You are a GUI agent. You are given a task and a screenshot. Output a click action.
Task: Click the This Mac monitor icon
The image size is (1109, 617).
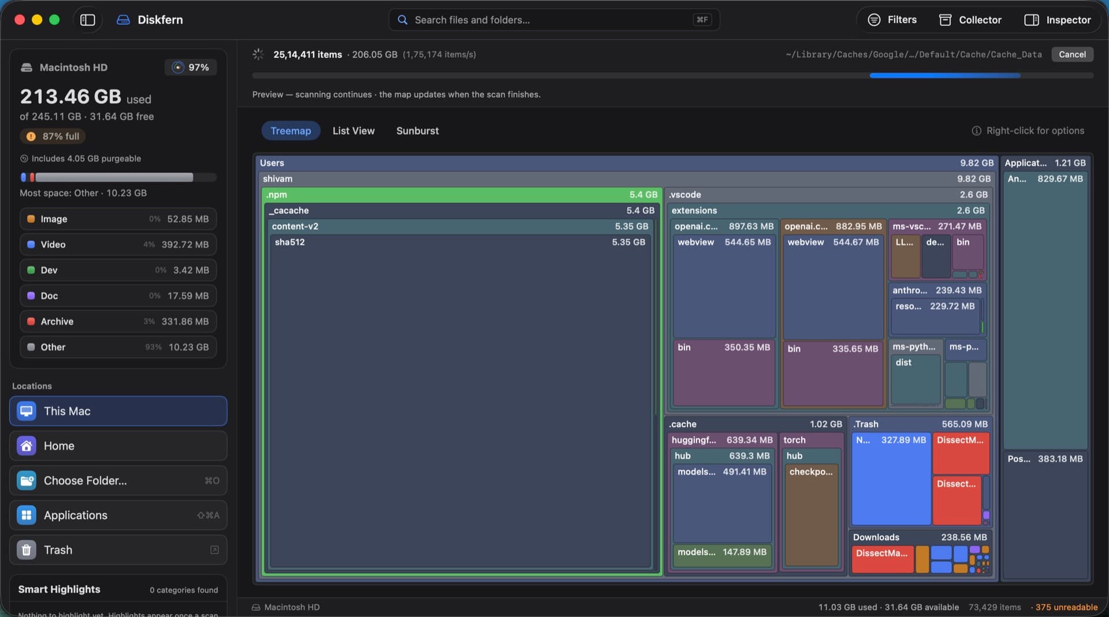pyautogui.click(x=27, y=411)
